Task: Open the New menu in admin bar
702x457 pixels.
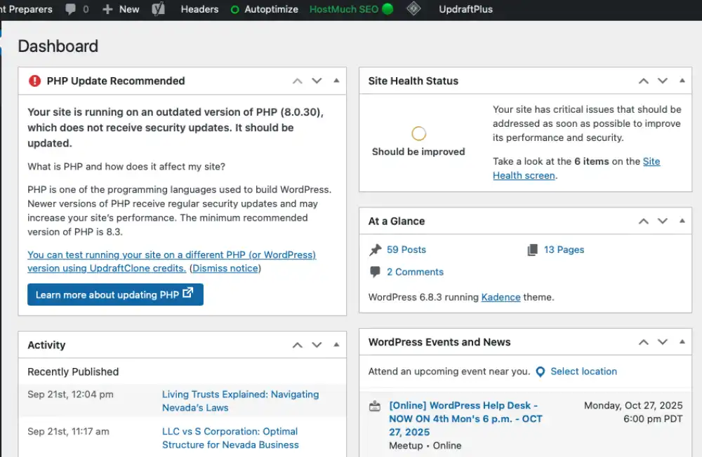Action: point(121,9)
